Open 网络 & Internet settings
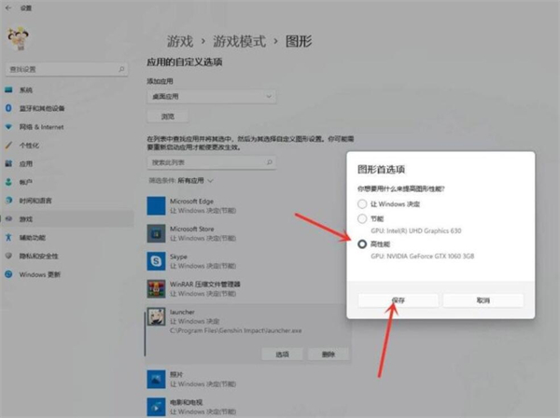560x418 pixels. coord(41,127)
